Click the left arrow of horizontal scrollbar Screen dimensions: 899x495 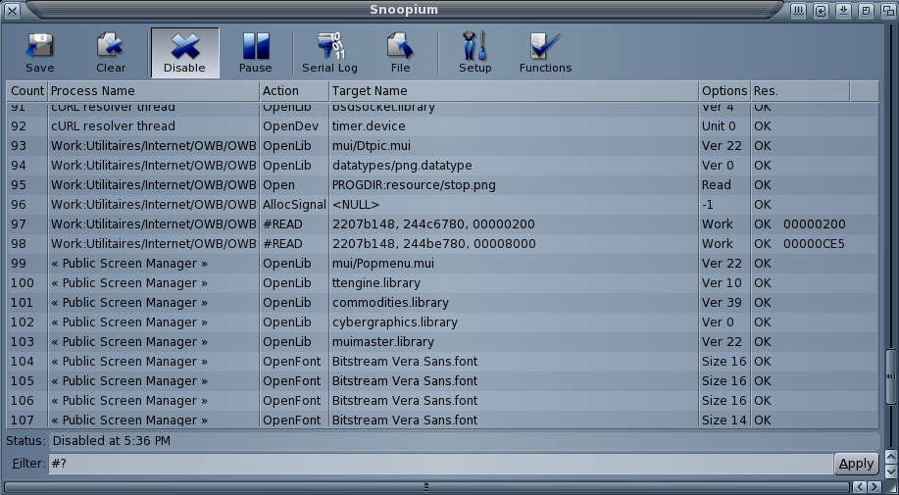860,487
